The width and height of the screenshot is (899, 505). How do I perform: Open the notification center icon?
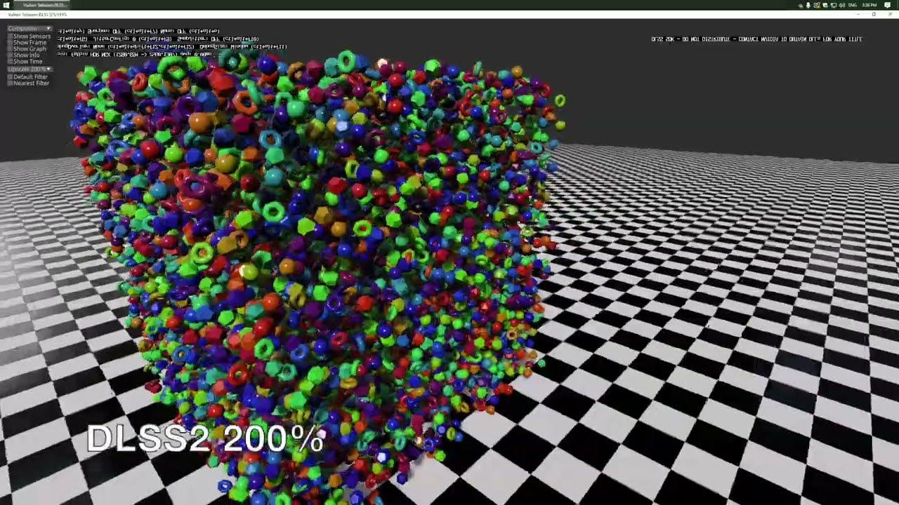tap(888, 5)
